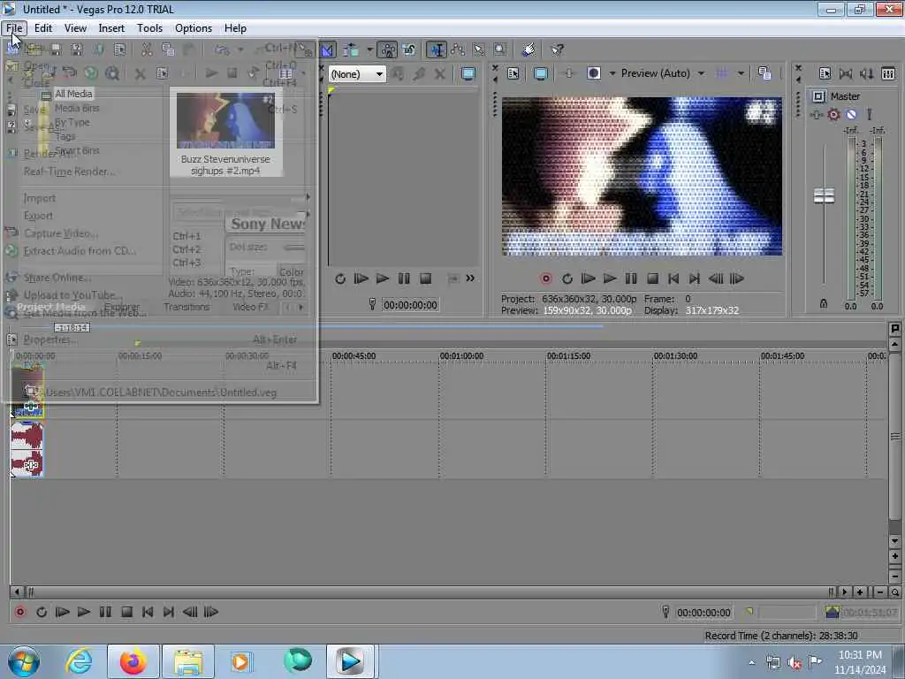Image resolution: width=905 pixels, height=679 pixels.
Task: Increase track height with vertical plus button
Action: click(x=894, y=557)
